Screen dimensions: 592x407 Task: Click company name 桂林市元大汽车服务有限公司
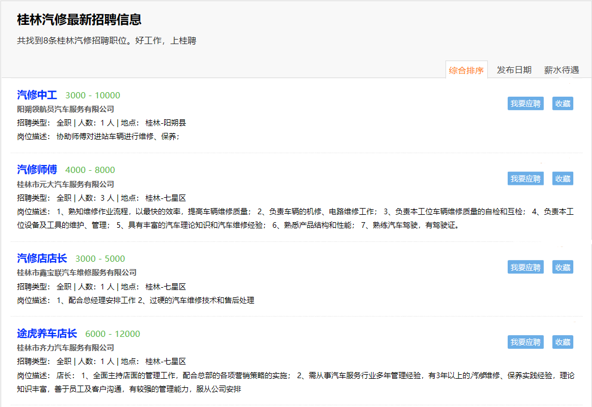click(65, 184)
